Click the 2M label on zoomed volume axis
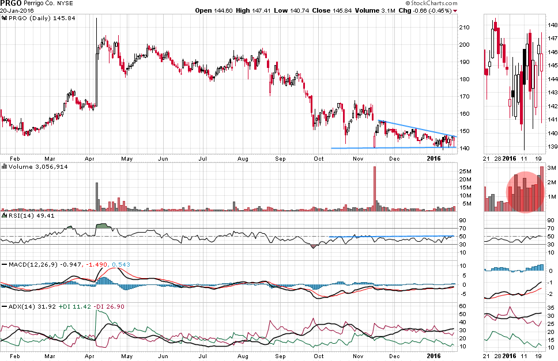Viewport: 558px width, 361px height. tap(552, 183)
